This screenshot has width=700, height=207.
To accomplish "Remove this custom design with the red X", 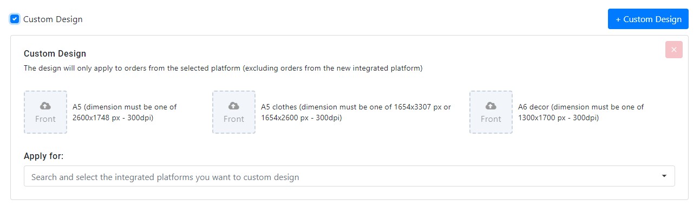I will [674, 50].
